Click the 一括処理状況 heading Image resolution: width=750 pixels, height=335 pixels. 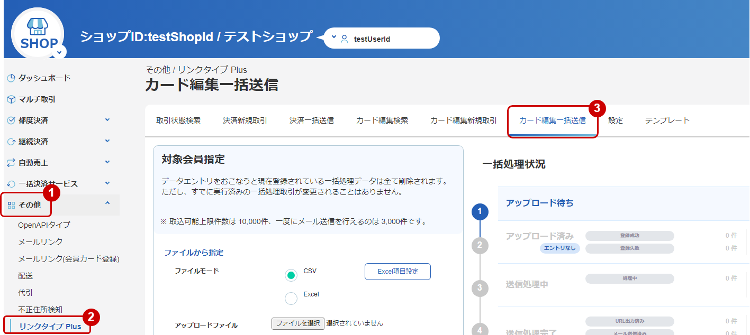[514, 164]
